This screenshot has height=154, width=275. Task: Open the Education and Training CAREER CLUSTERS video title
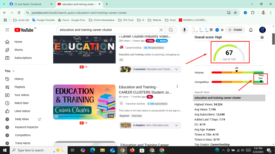coord(145,90)
